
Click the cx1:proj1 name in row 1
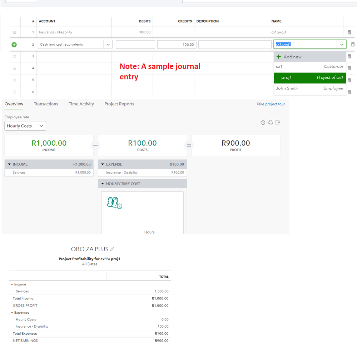279,32
